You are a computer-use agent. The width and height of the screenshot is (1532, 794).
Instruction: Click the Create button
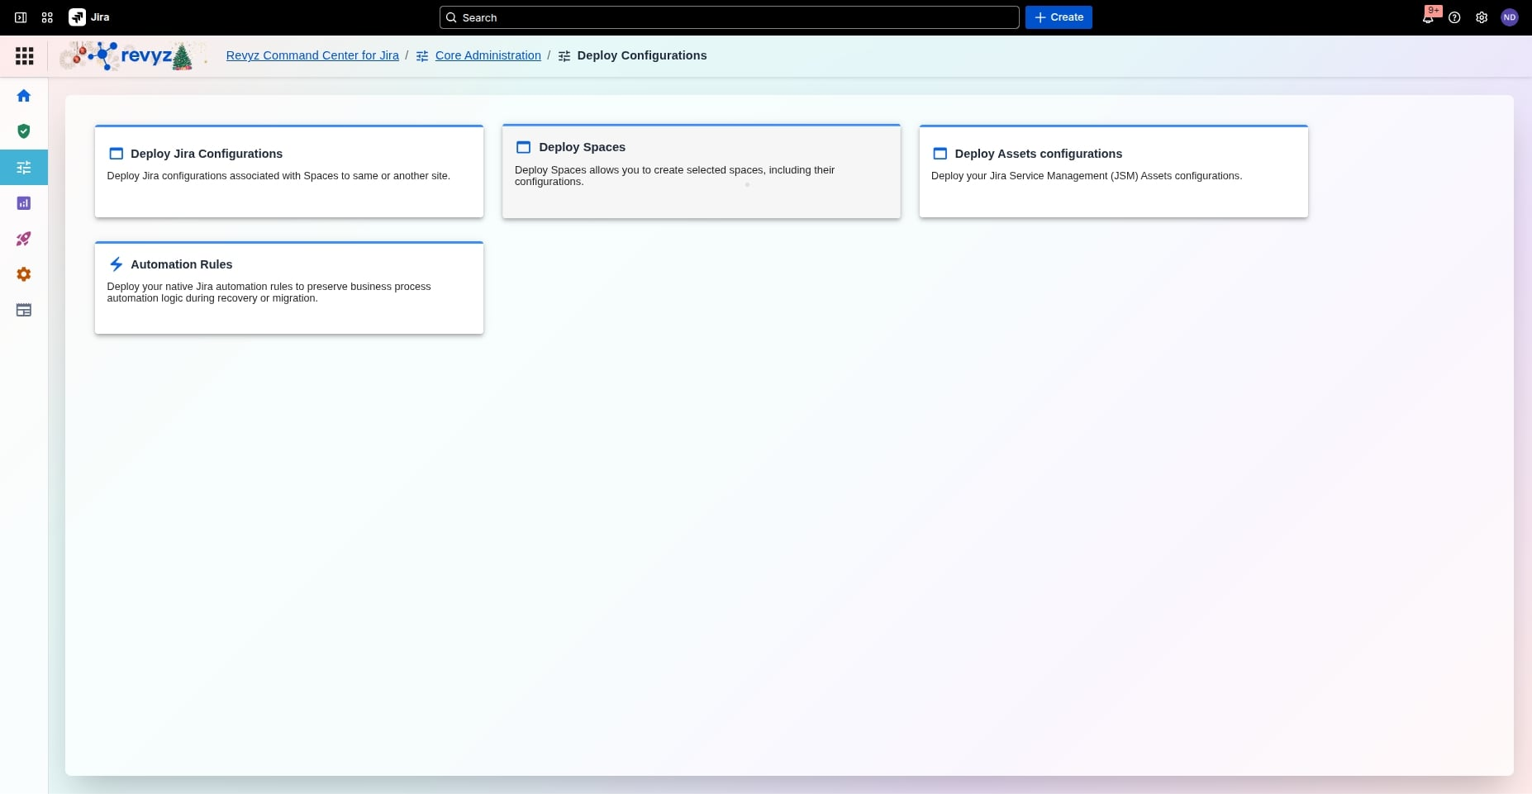click(1059, 17)
